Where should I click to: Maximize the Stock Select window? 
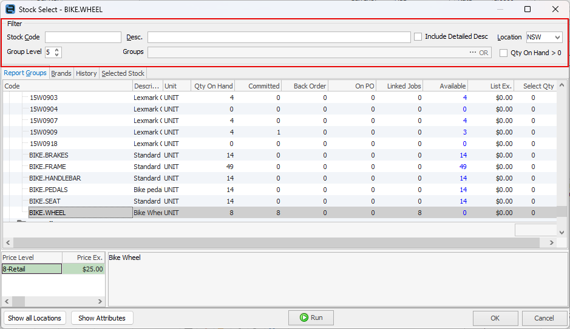(528, 9)
